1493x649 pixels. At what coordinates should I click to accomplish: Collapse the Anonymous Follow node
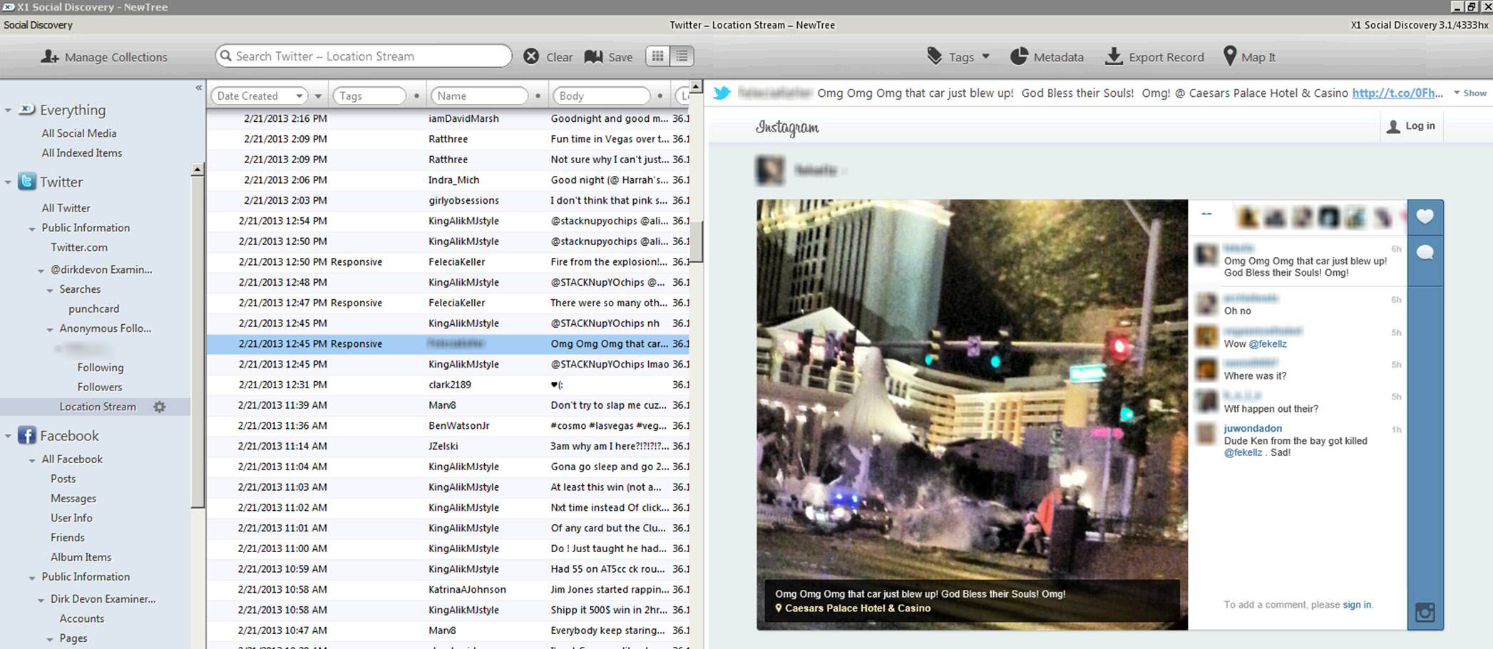[50, 329]
